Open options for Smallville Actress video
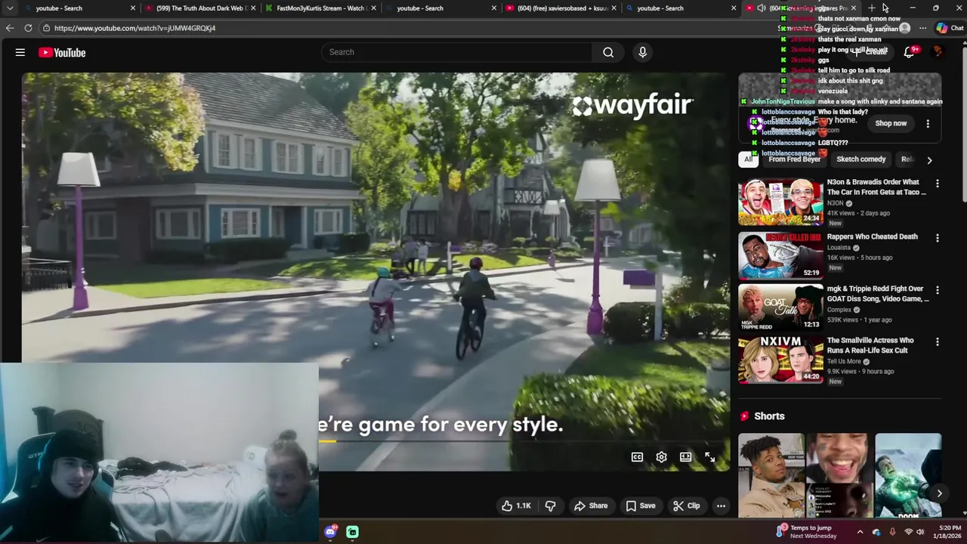The image size is (967, 544). (x=938, y=342)
